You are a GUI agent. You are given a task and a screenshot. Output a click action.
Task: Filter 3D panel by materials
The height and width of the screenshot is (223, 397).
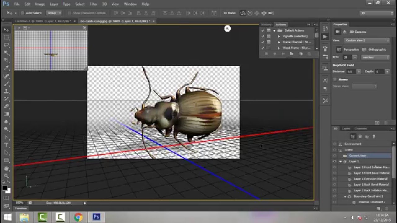[x=367, y=137]
